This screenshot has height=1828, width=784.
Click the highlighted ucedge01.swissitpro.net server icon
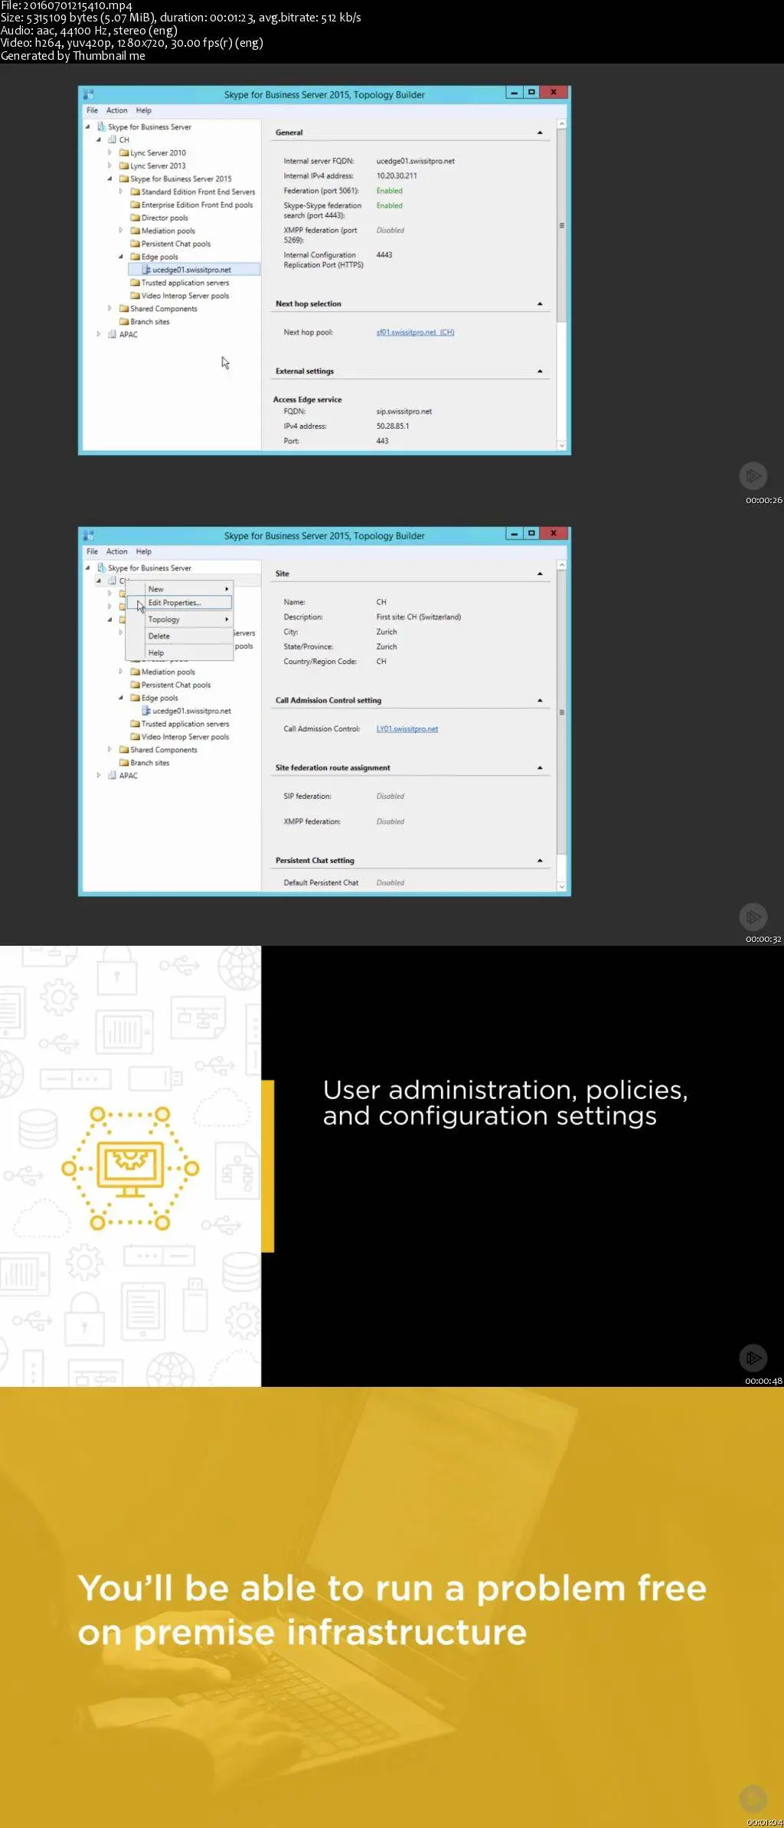point(146,270)
